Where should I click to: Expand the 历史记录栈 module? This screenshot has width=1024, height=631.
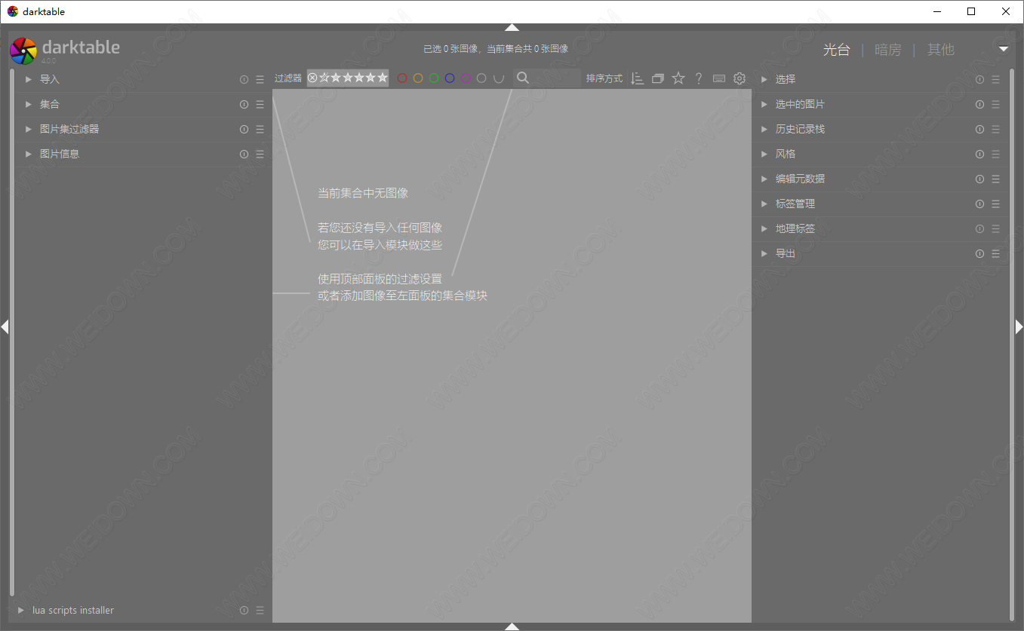[764, 129]
